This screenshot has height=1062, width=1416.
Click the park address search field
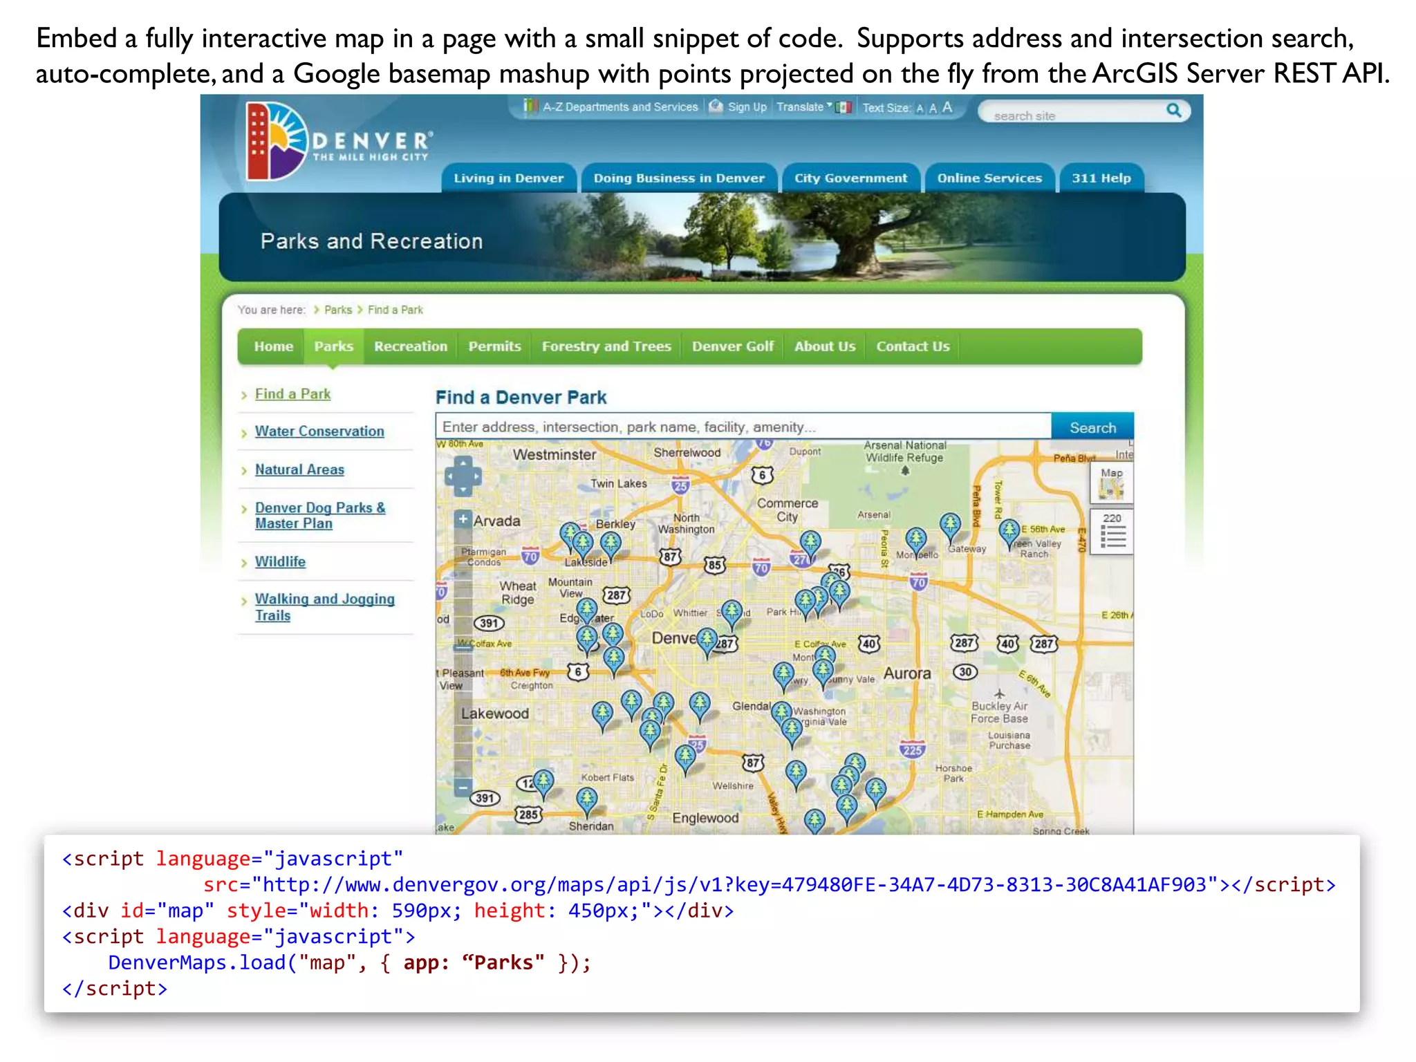[743, 427]
